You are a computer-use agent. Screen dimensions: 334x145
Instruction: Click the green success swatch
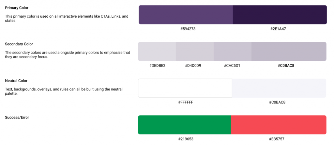(x=184, y=125)
